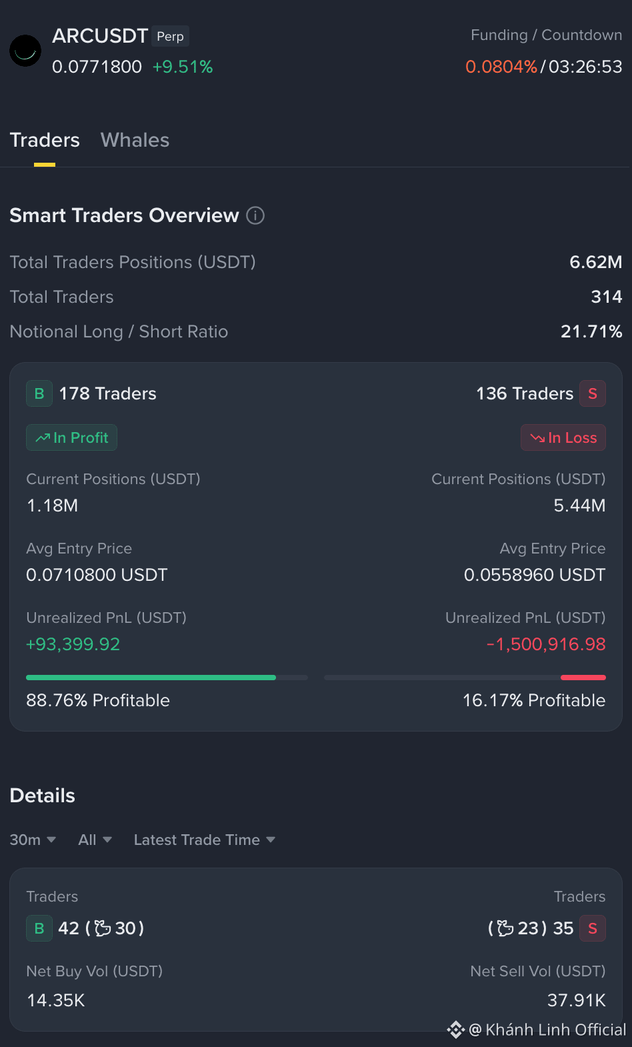Click the red 16.17% profitable progress bar
The image size is (632, 1047).
pyautogui.click(x=583, y=678)
